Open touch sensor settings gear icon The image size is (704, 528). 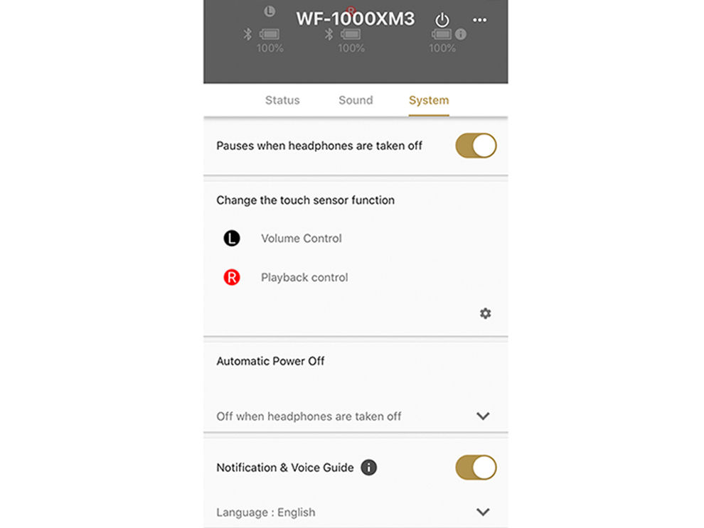pos(486,313)
